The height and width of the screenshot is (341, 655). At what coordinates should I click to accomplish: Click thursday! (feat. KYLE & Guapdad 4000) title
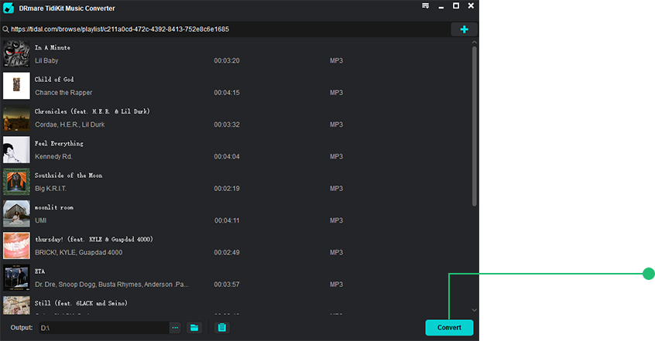coord(94,239)
